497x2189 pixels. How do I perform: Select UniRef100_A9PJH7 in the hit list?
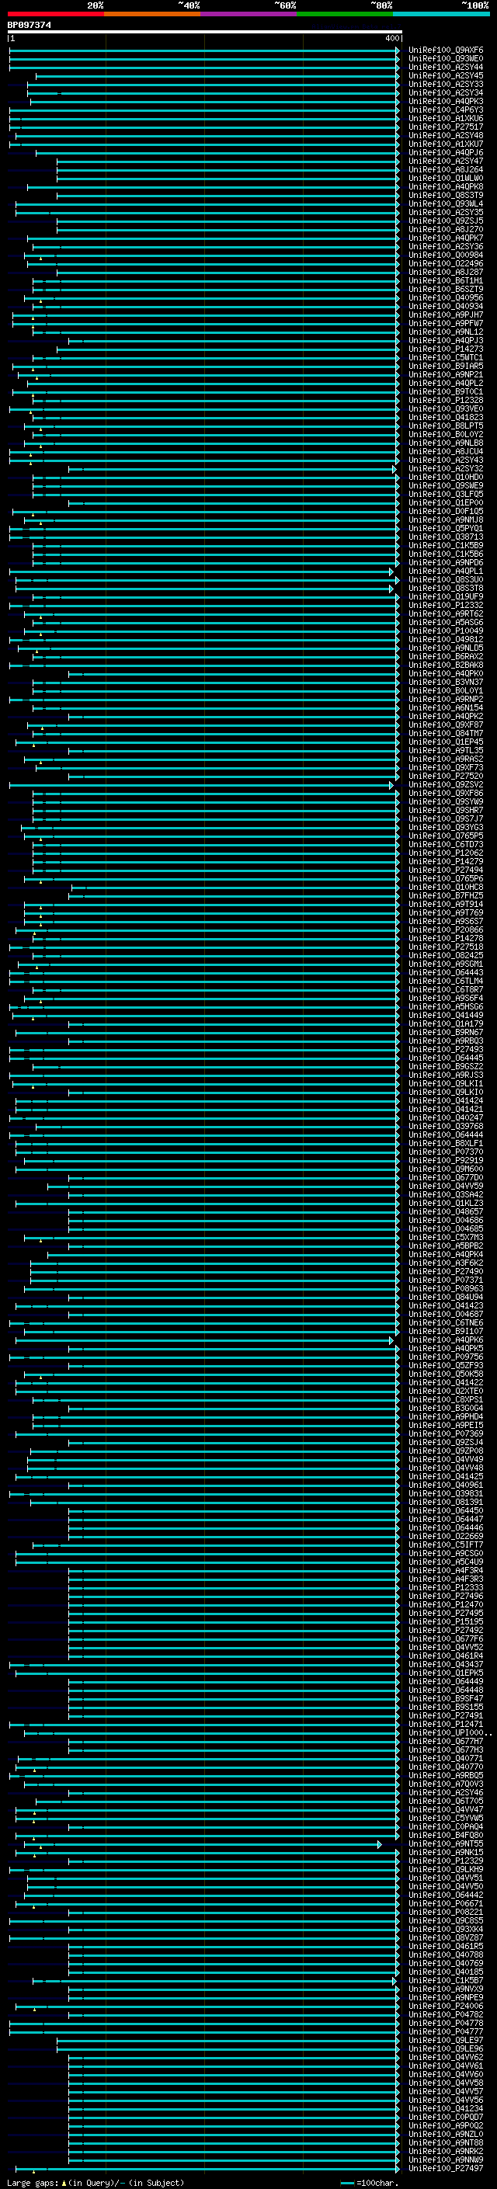tap(446, 314)
